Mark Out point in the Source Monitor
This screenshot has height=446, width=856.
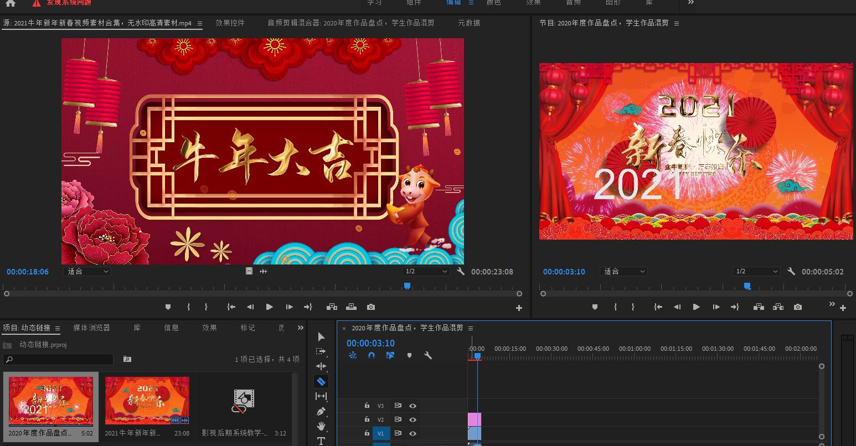[x=206, y=307]
